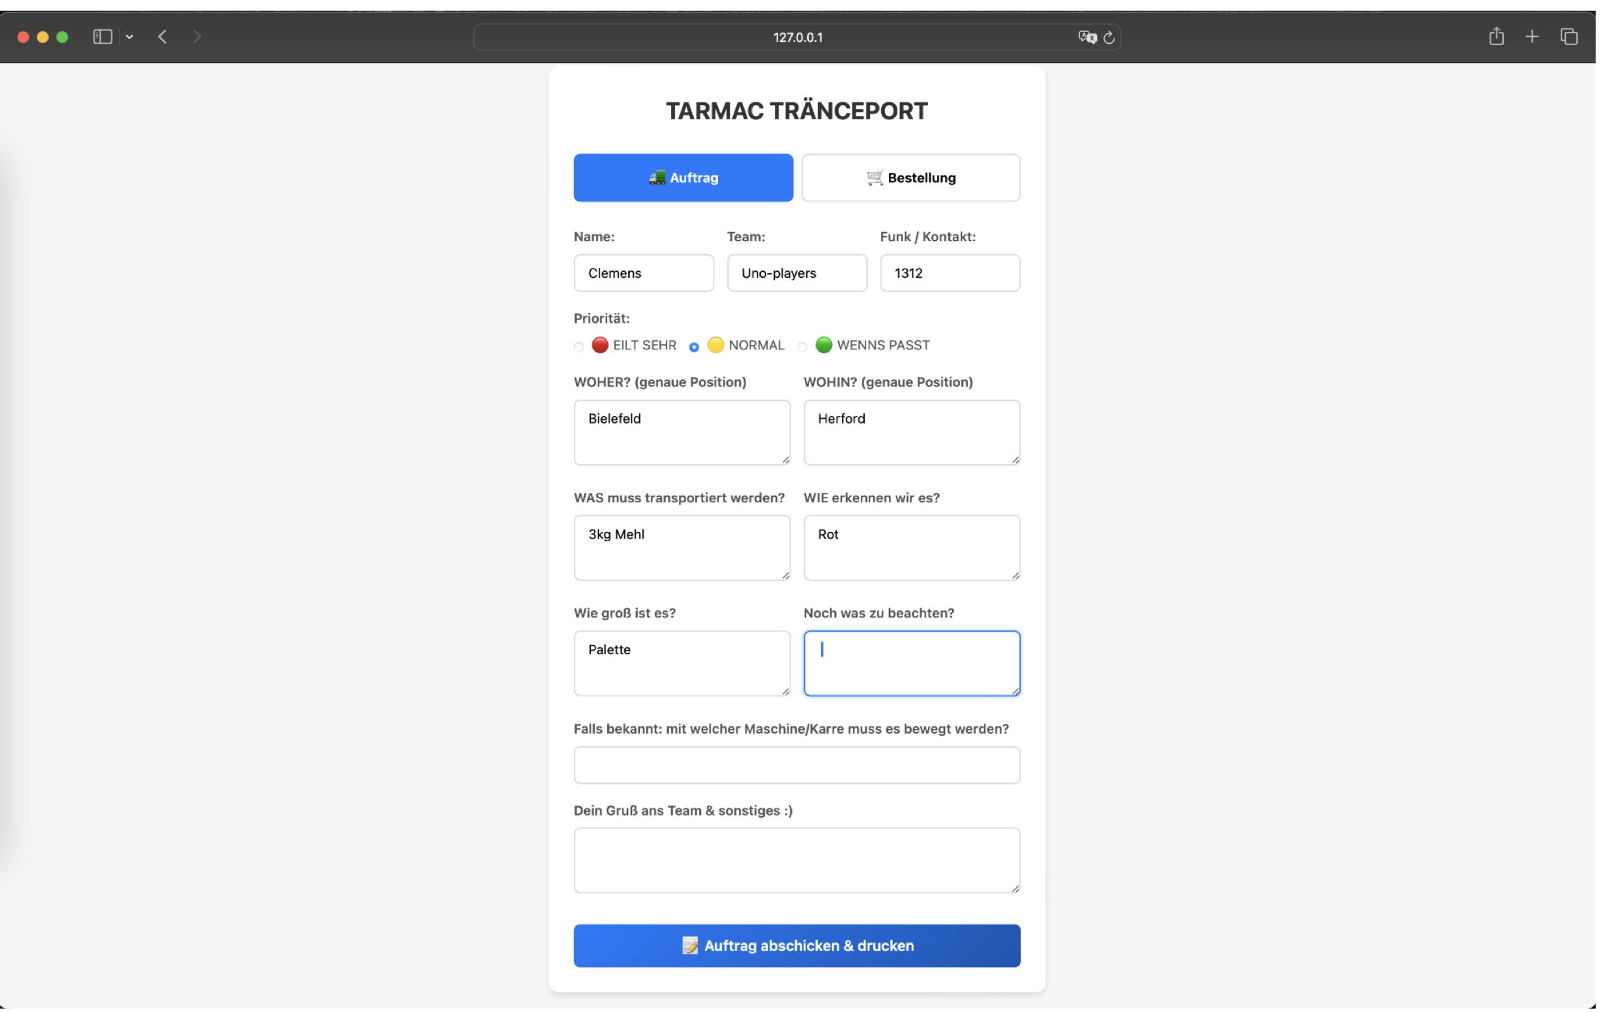The width and height of the screenshot is (1607, 1012).
Task: Select the EILT SEHR priority radio button
Action: pyautogui.click(x=578, y=347)
